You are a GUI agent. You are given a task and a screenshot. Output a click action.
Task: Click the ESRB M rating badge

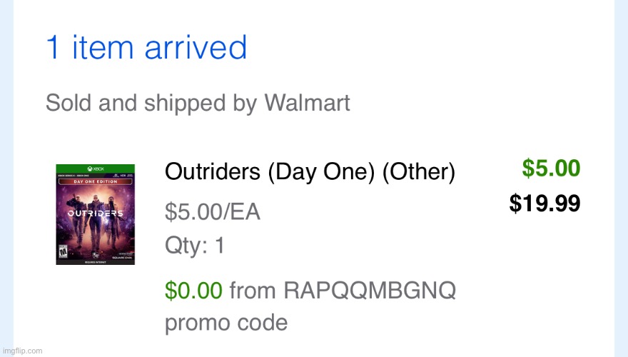[x=62, y=251]
